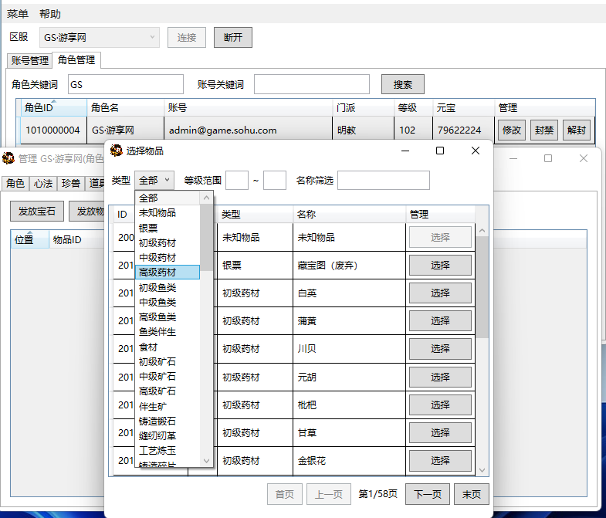Click the 搜索 button
The image size is (606, 518).
(x=402, y=85)
